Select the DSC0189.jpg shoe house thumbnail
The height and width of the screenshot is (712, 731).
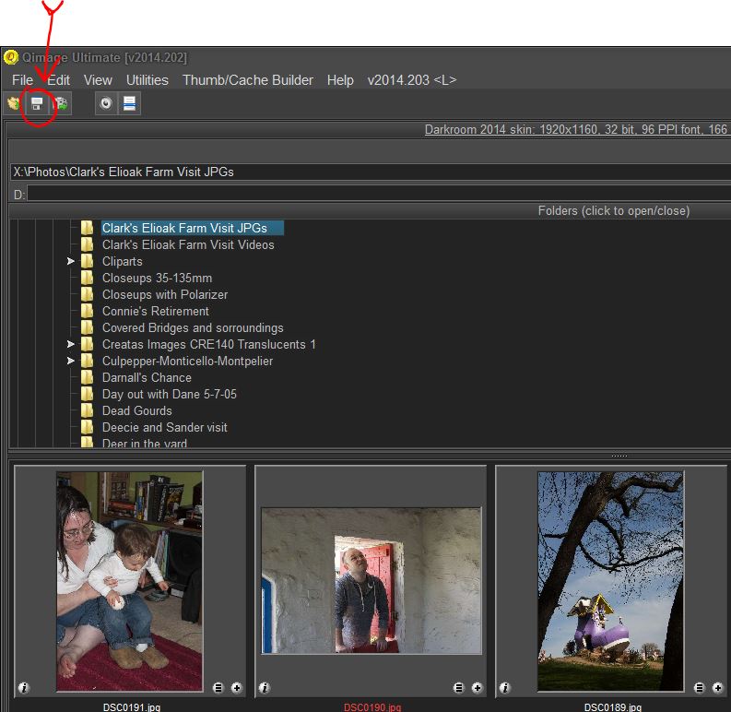tap(610, 581)
